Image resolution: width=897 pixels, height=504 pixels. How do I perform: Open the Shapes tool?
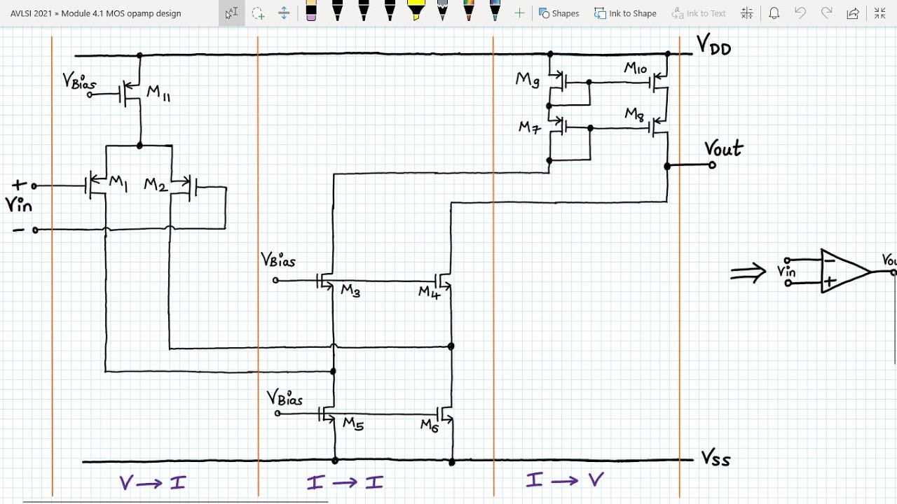(559, 13)
